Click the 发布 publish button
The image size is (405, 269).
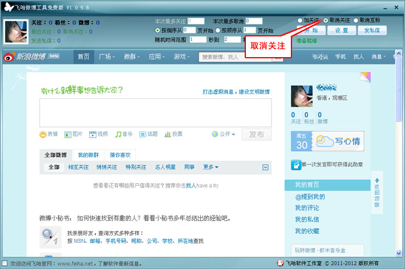[256, 134]
